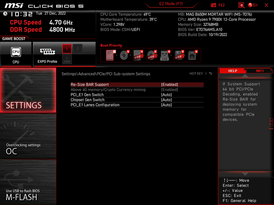Select Above 4G memory/Crypto Currency mining row

click(x=137, y=90)
